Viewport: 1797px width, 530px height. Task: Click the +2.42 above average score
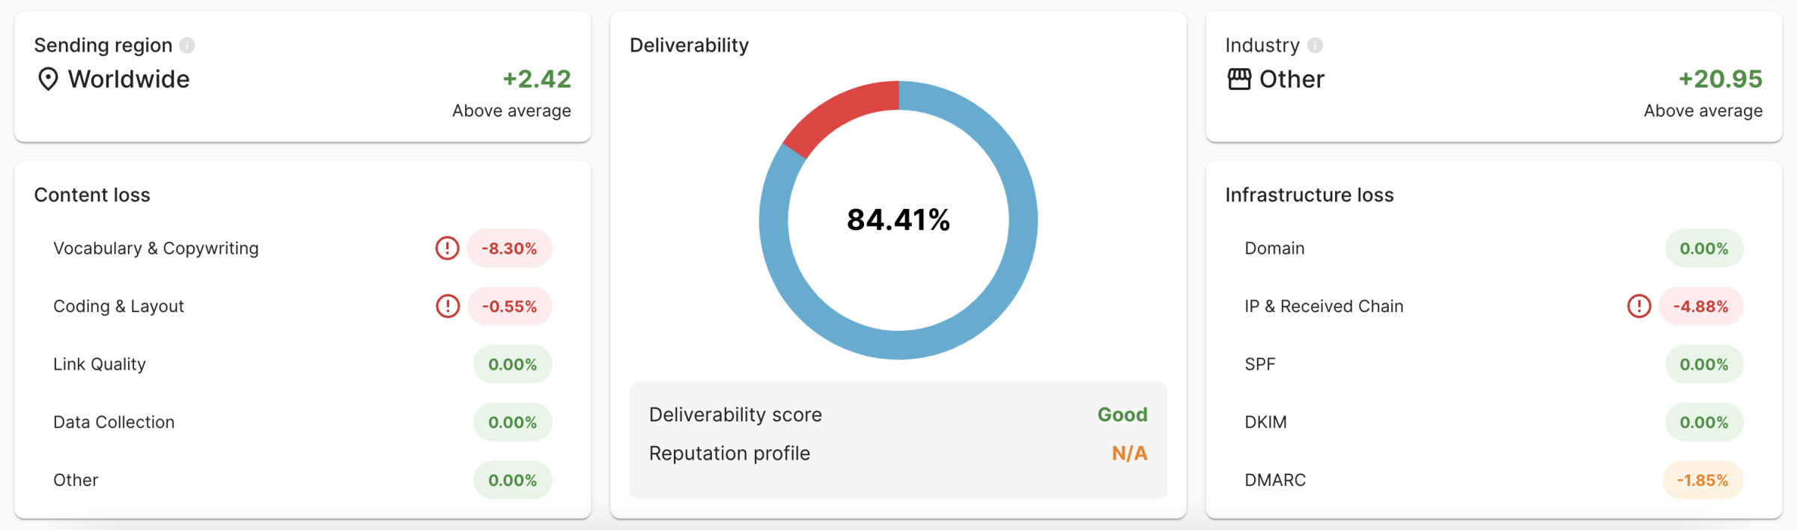point(536,79)
